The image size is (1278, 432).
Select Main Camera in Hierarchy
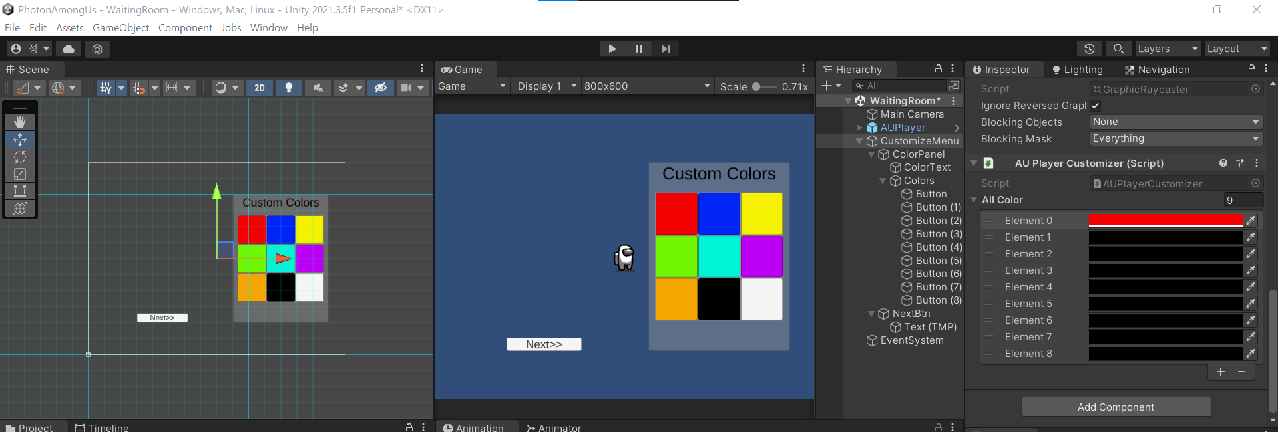click(x=905, y=114)
